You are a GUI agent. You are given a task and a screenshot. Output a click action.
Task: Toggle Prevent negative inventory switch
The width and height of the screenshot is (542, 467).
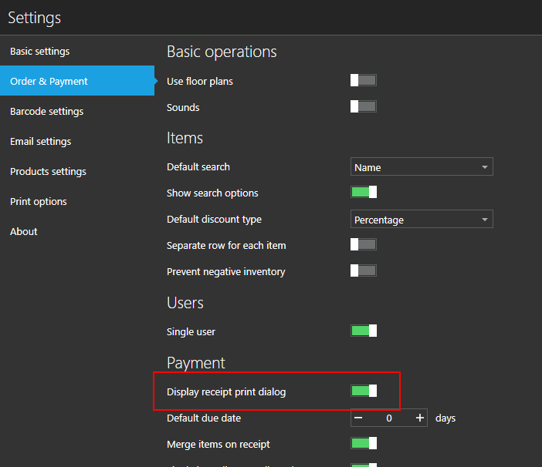[x=364, y=270]
